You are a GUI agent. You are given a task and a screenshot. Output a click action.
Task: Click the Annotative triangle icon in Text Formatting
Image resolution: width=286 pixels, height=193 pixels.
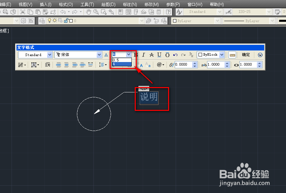(x=106, y=55)
